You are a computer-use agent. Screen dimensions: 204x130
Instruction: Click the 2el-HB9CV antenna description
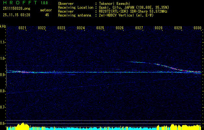point(117,14)
